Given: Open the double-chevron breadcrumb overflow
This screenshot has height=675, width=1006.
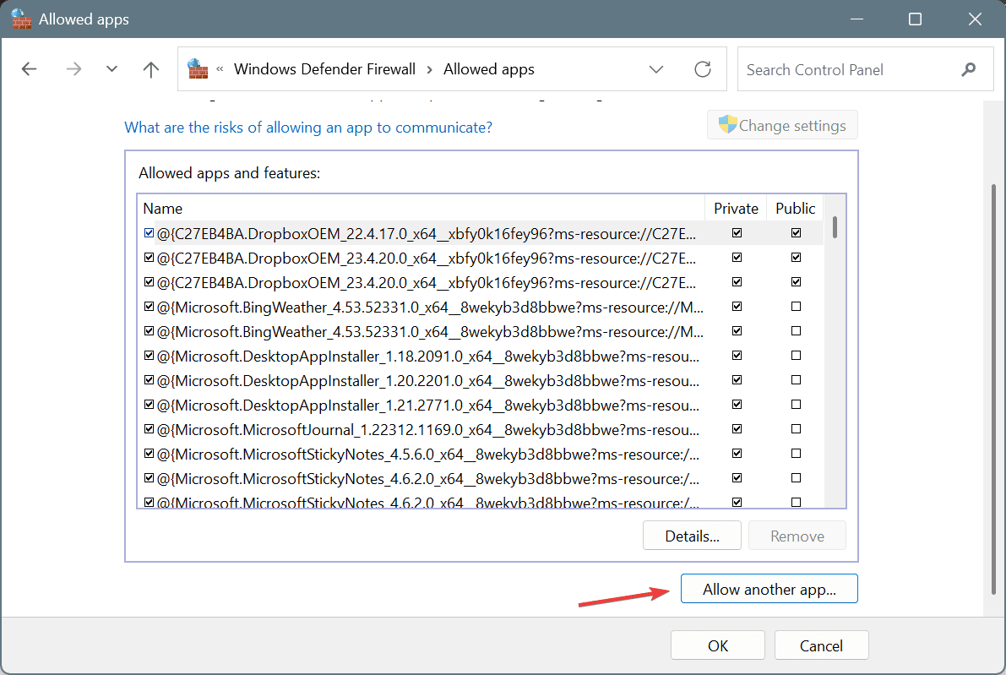Looking at the screenshot, I should (x=220, y=69).
